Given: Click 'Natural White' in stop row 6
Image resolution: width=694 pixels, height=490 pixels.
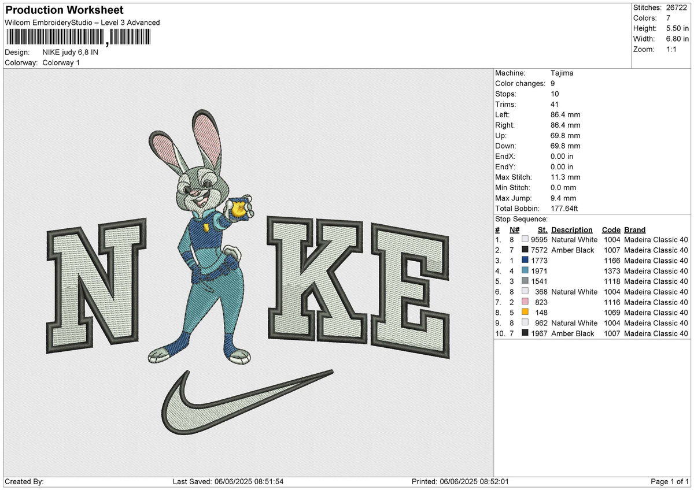Looking at the screenshot, I should pos(574,292).
